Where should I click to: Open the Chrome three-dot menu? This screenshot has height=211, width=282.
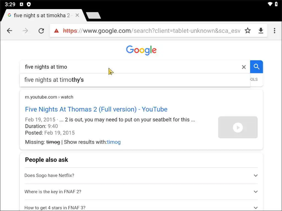coord(275,31)
